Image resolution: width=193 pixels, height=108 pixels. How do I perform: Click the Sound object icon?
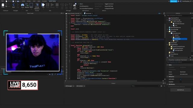[174, 35]
